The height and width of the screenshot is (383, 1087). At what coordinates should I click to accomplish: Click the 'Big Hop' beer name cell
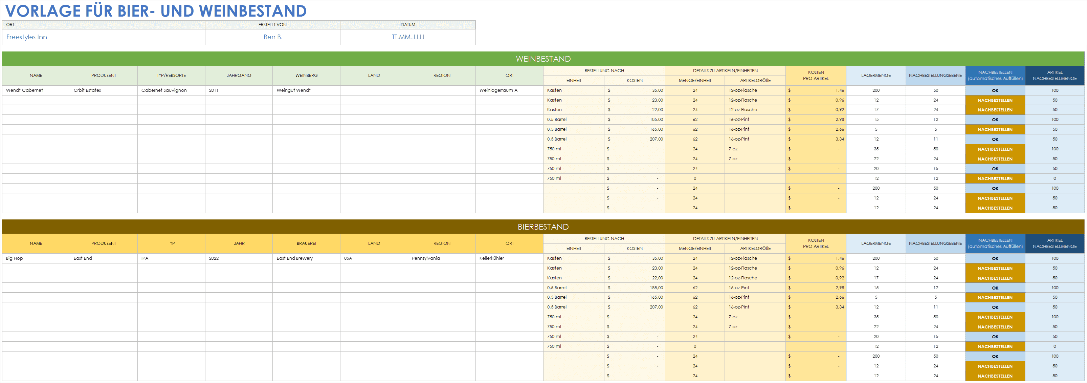pyautogui.click(x=36, y=258)
